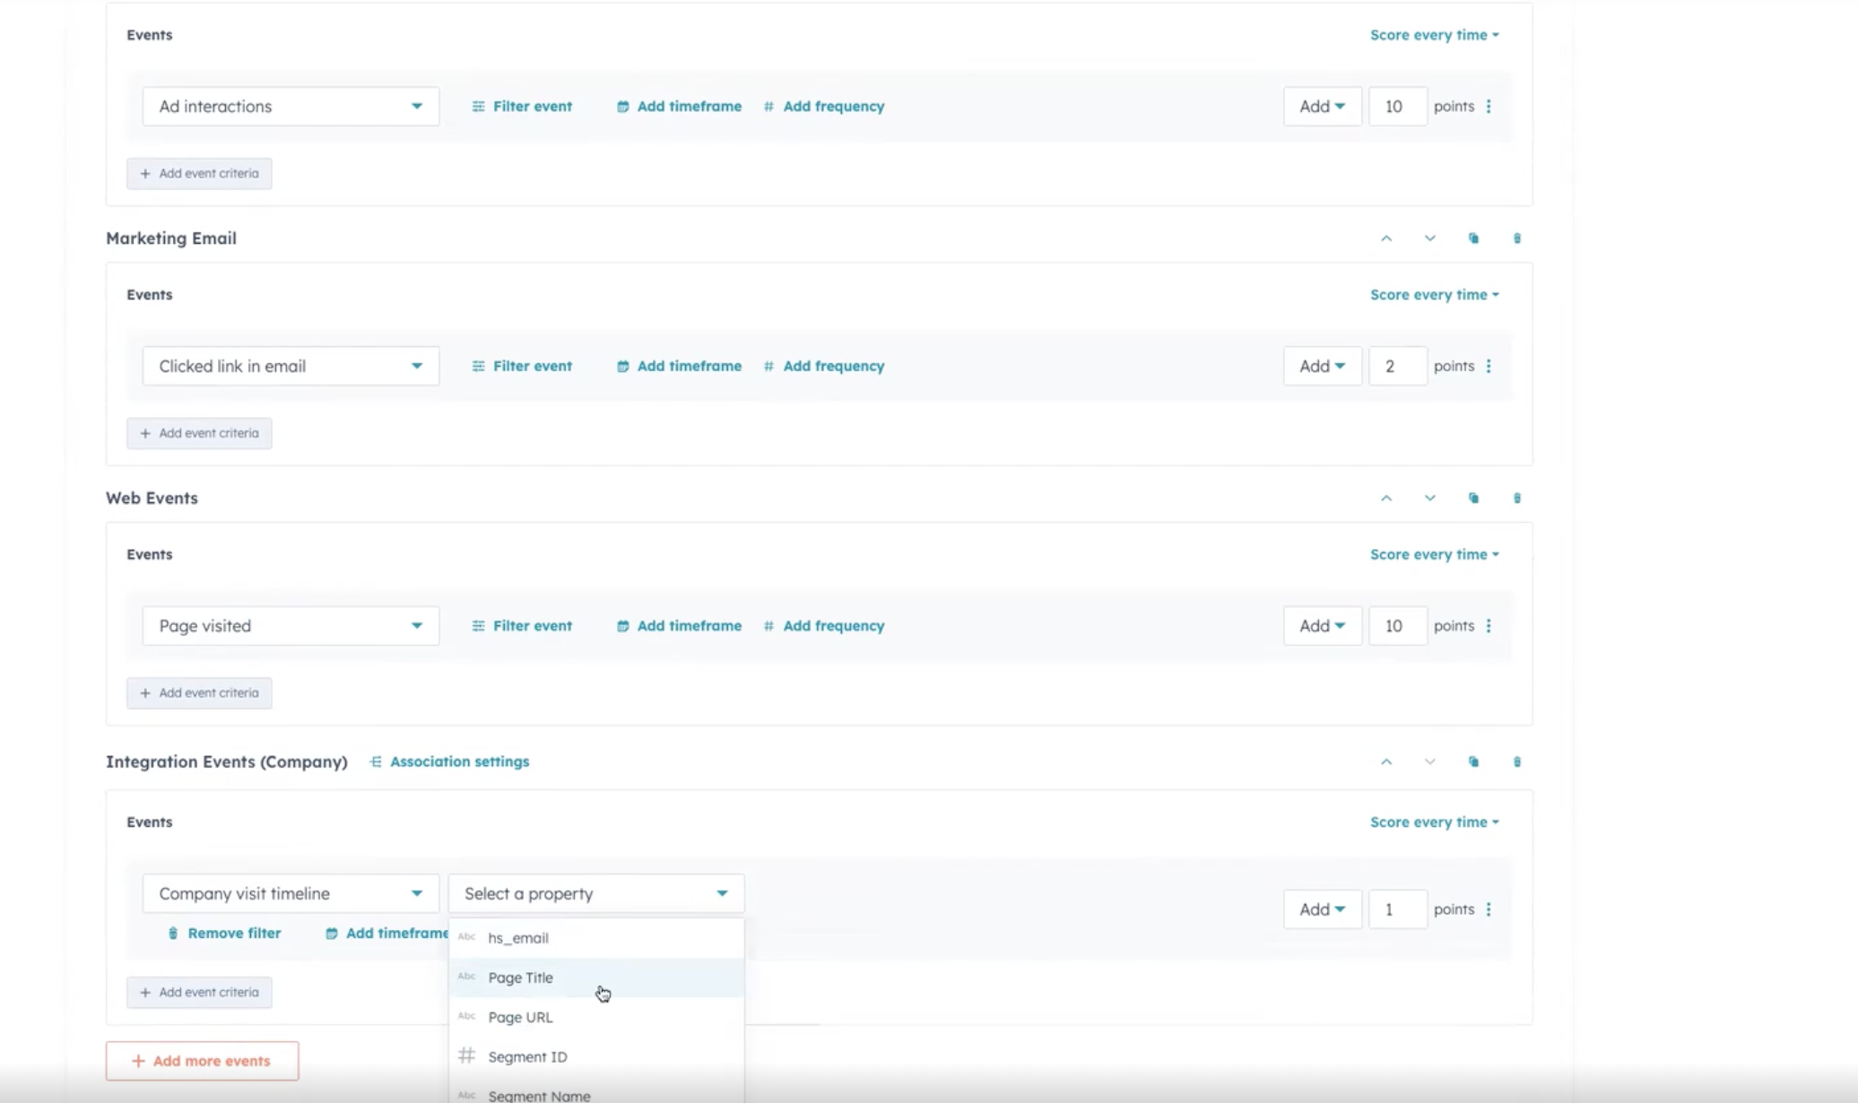Open filter event for Ad interactions
1858x1103 pixels.
tap(522, 106)
